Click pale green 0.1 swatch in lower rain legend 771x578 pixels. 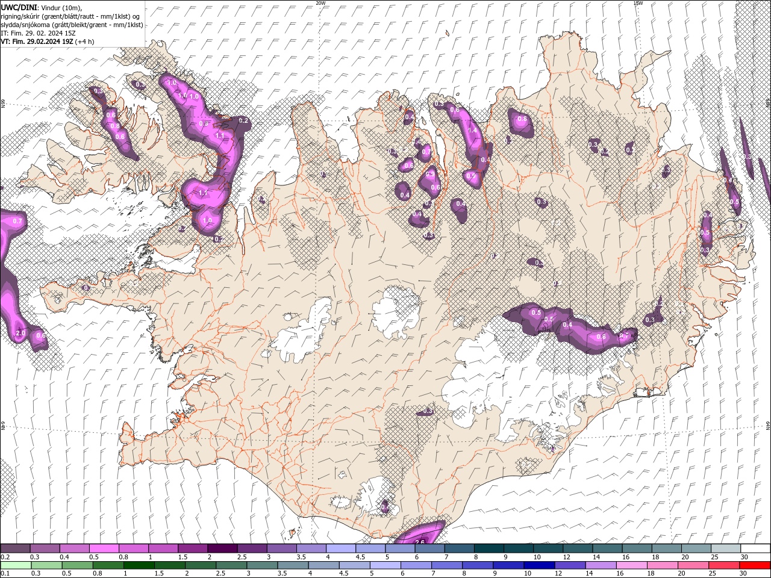click(15, 565)
